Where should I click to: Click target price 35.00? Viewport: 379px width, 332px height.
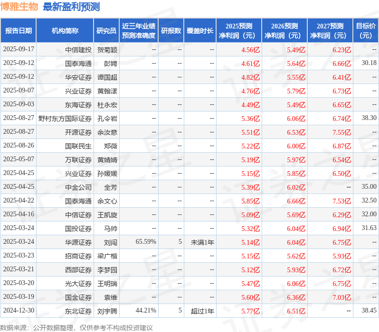(x=369, y=187)
